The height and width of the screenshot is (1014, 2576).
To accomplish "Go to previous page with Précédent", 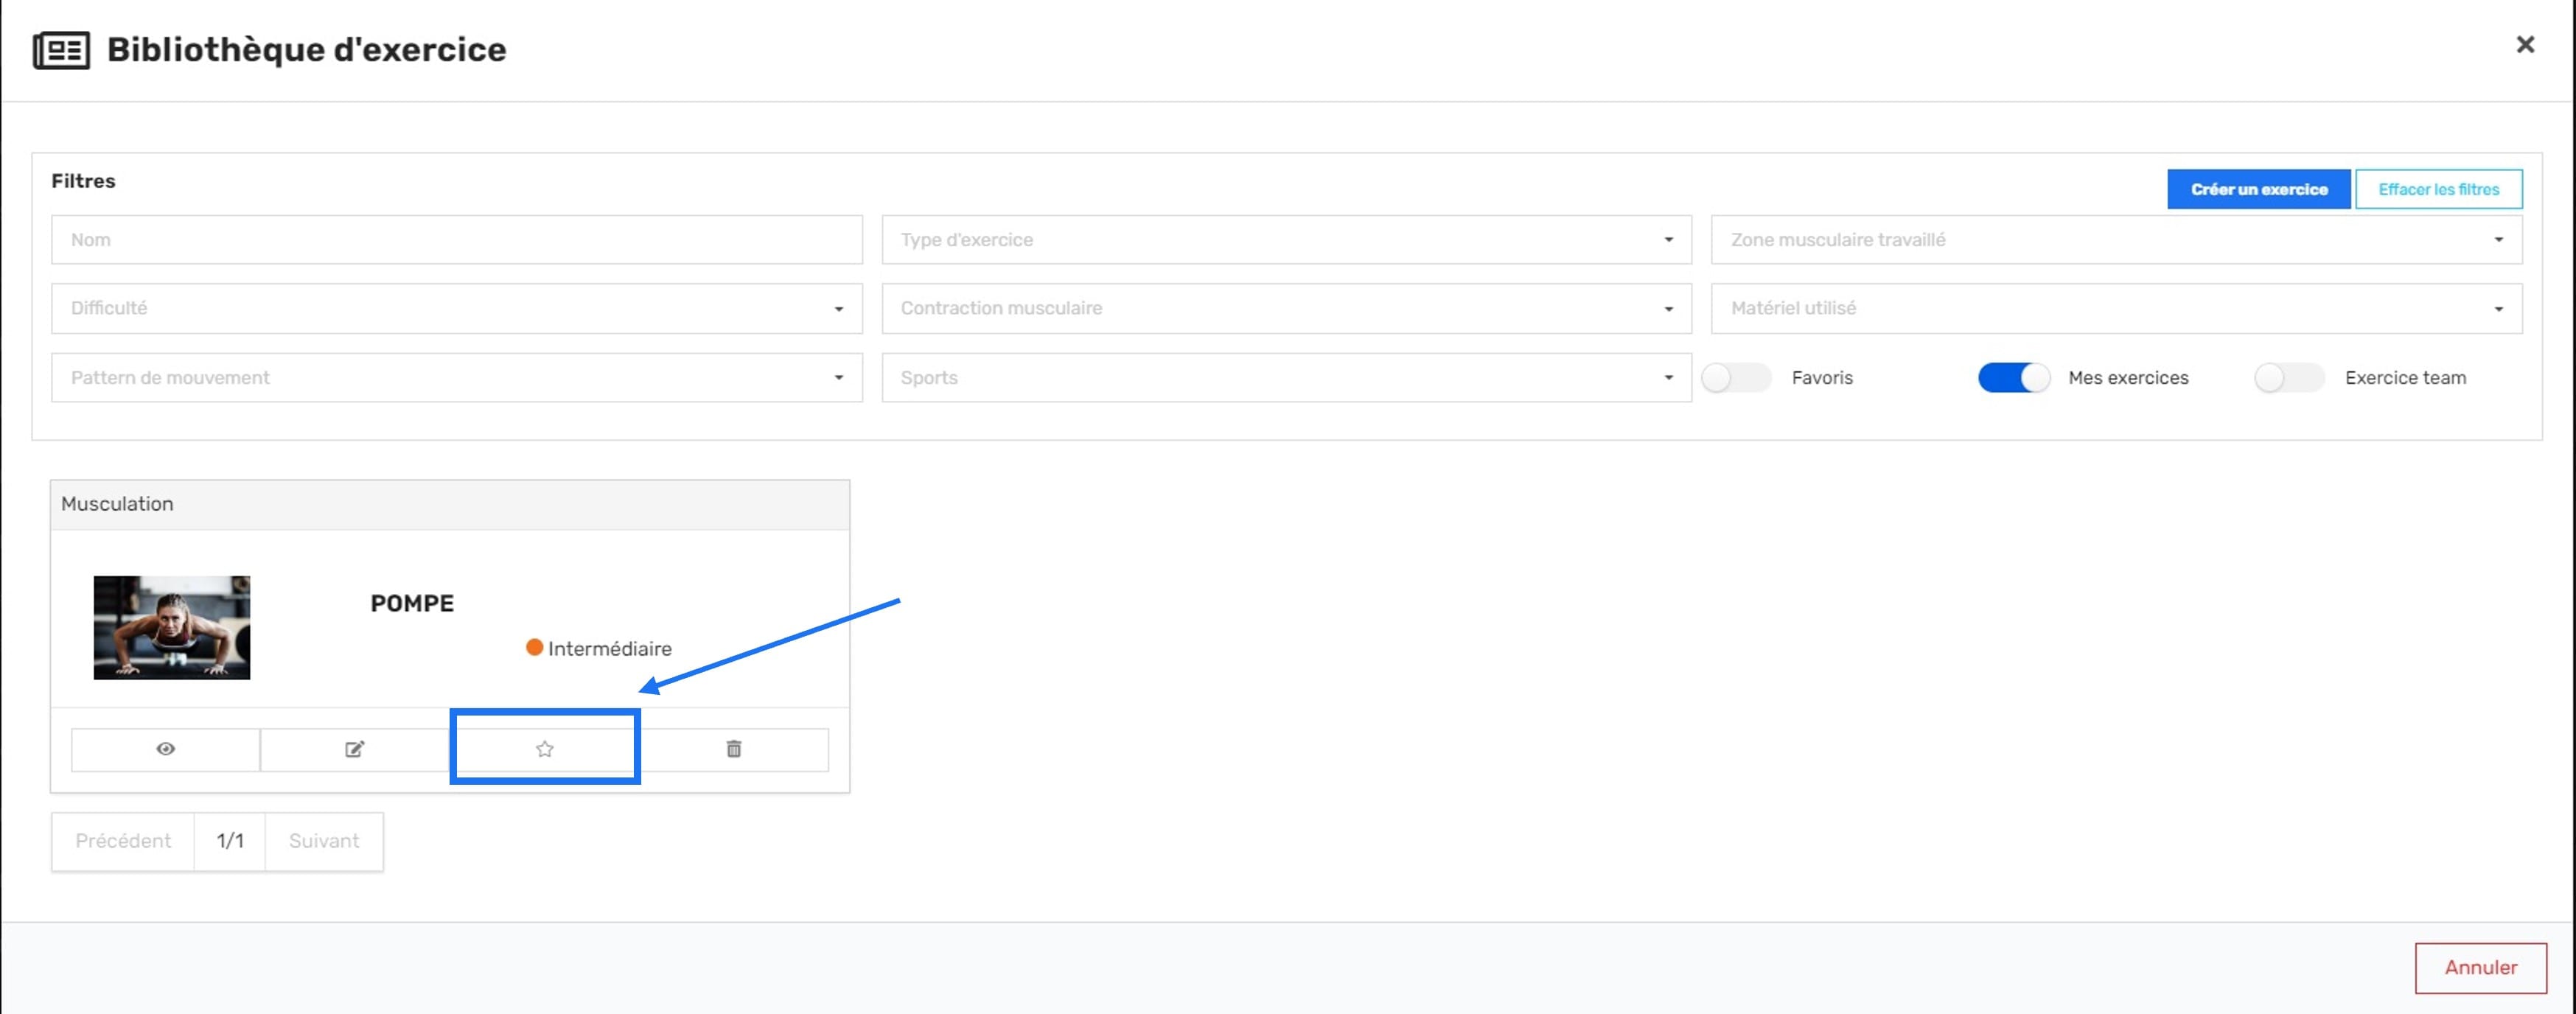I will click(x=123, y=841).
